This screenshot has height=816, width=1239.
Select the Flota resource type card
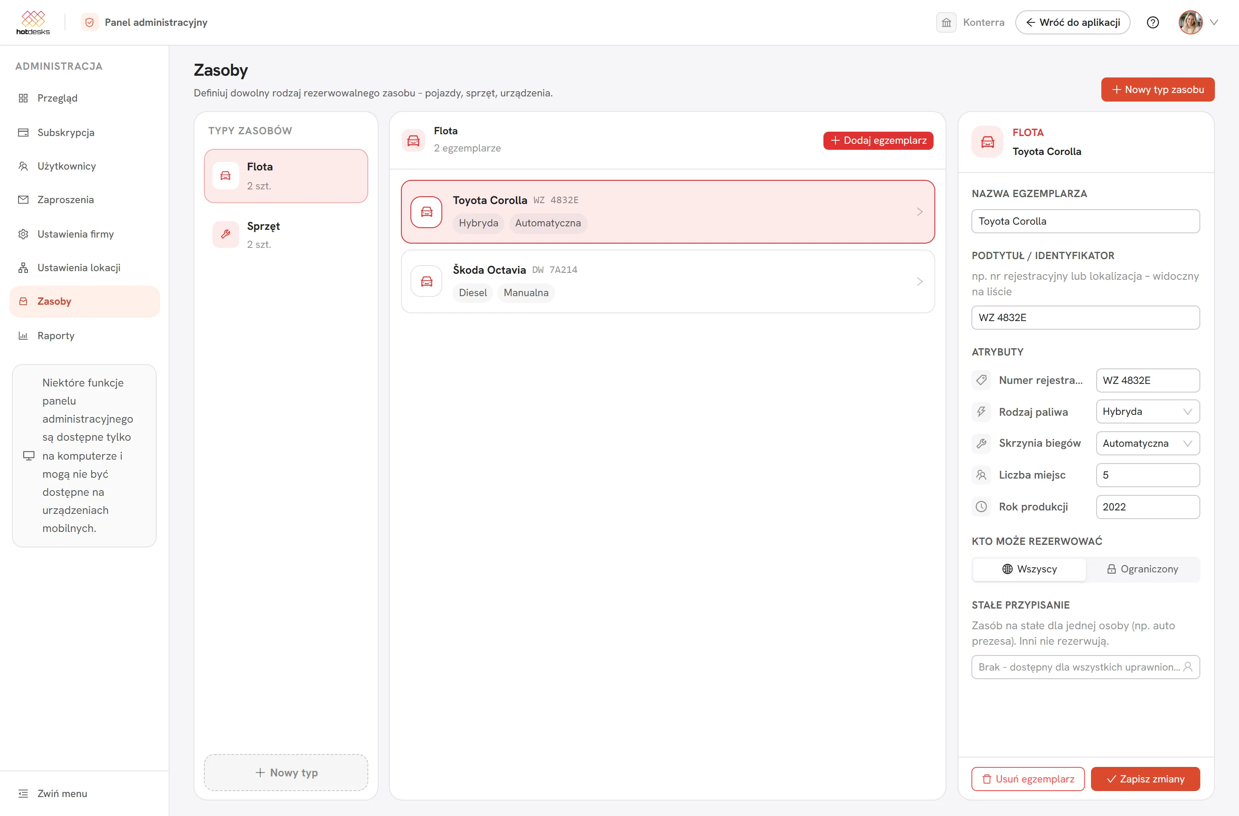286,176
